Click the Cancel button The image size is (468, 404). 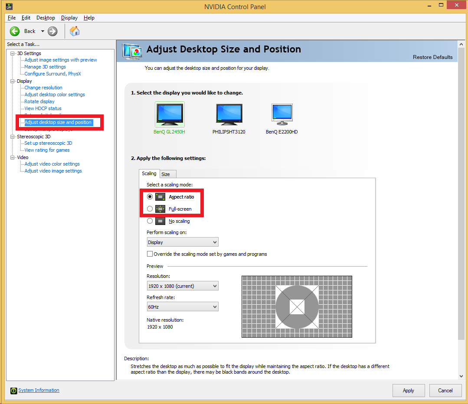coord(445,391)
